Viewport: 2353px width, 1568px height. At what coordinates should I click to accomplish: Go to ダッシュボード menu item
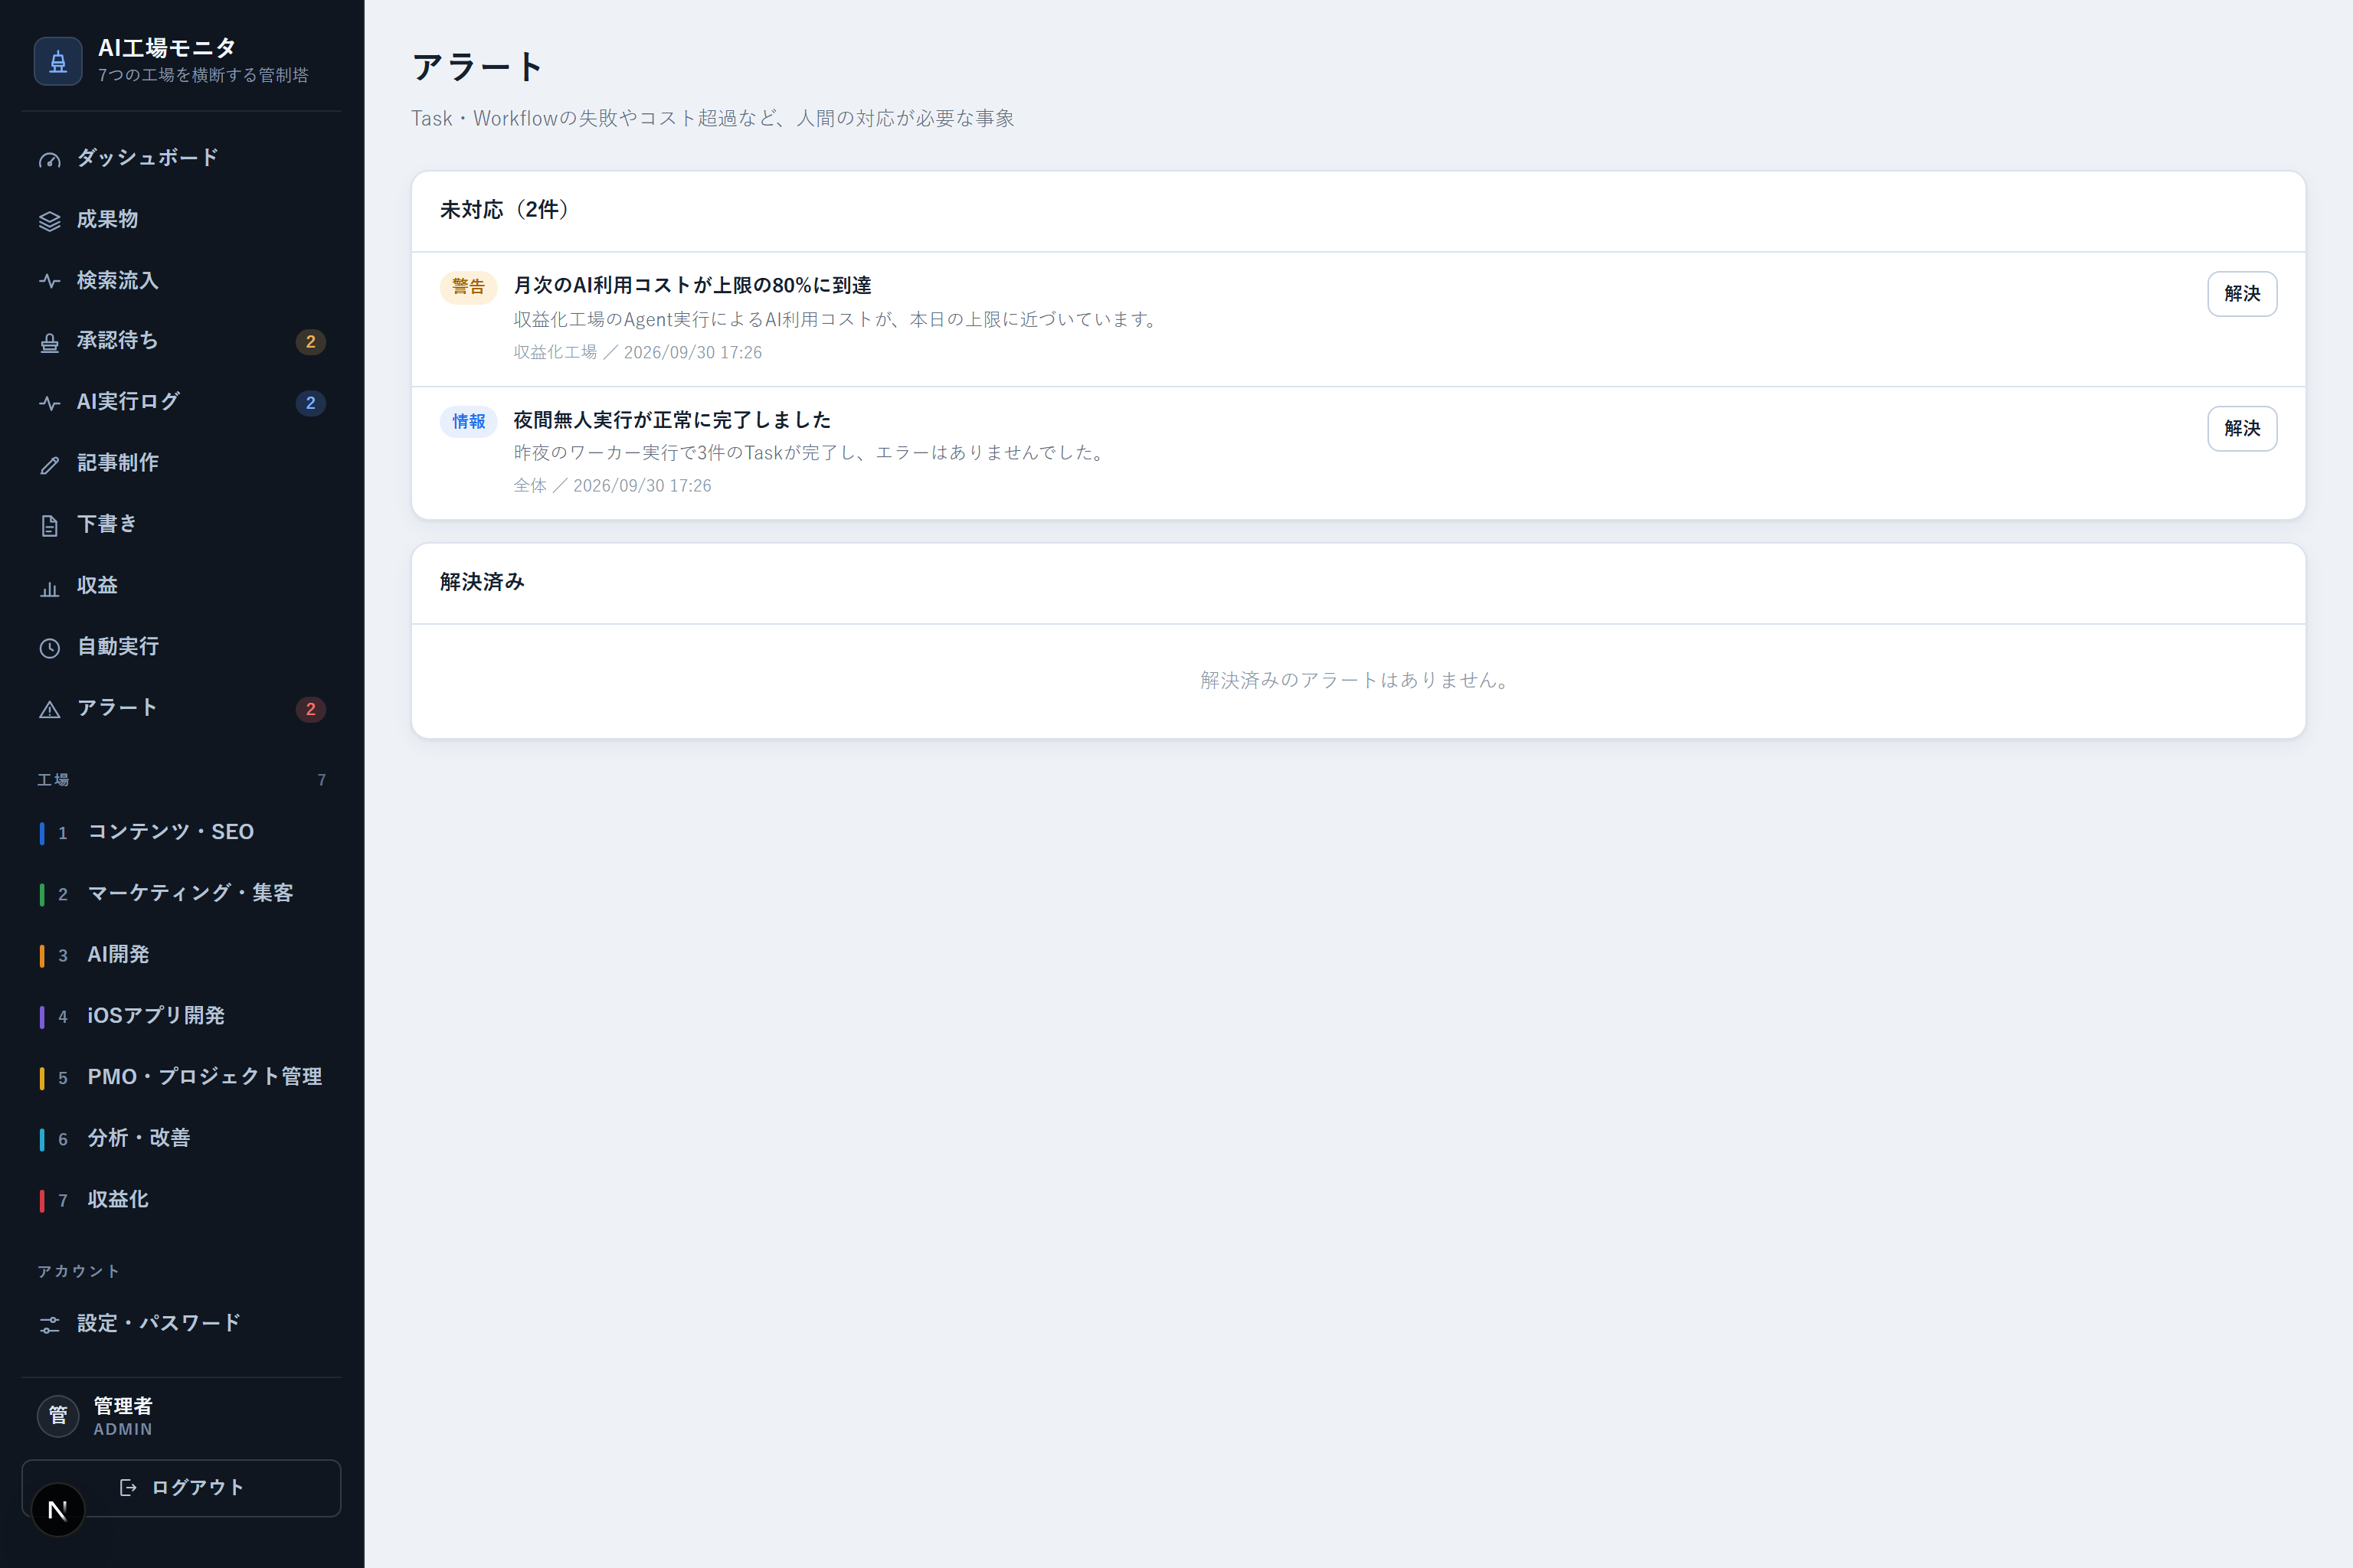coord(182,158)
